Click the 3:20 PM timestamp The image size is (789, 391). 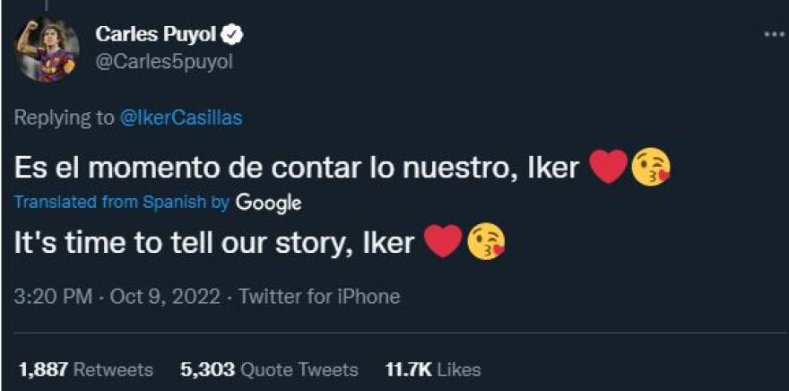[53, 296]
